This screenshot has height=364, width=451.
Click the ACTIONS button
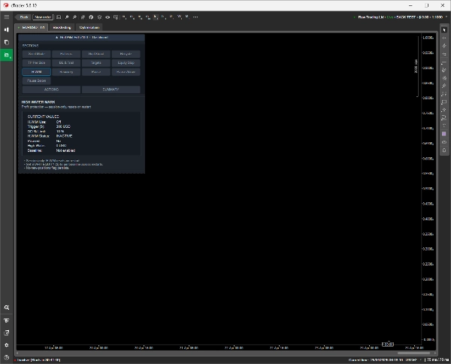[51, 89]
